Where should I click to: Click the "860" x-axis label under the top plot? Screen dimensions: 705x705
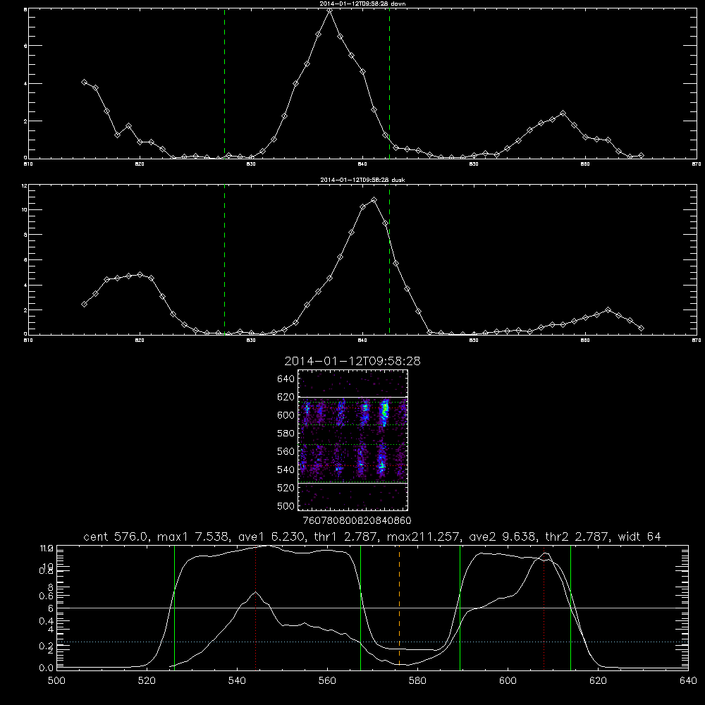pyautogui.click(x=585, y=164)
